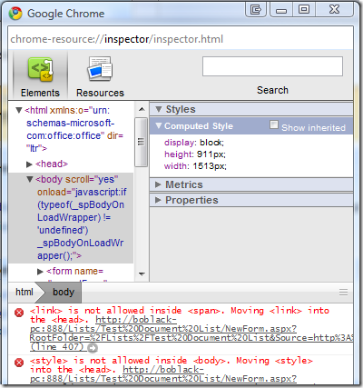Close the Chrome inspector window
The image size is (363, 388).
click(334, 10)
